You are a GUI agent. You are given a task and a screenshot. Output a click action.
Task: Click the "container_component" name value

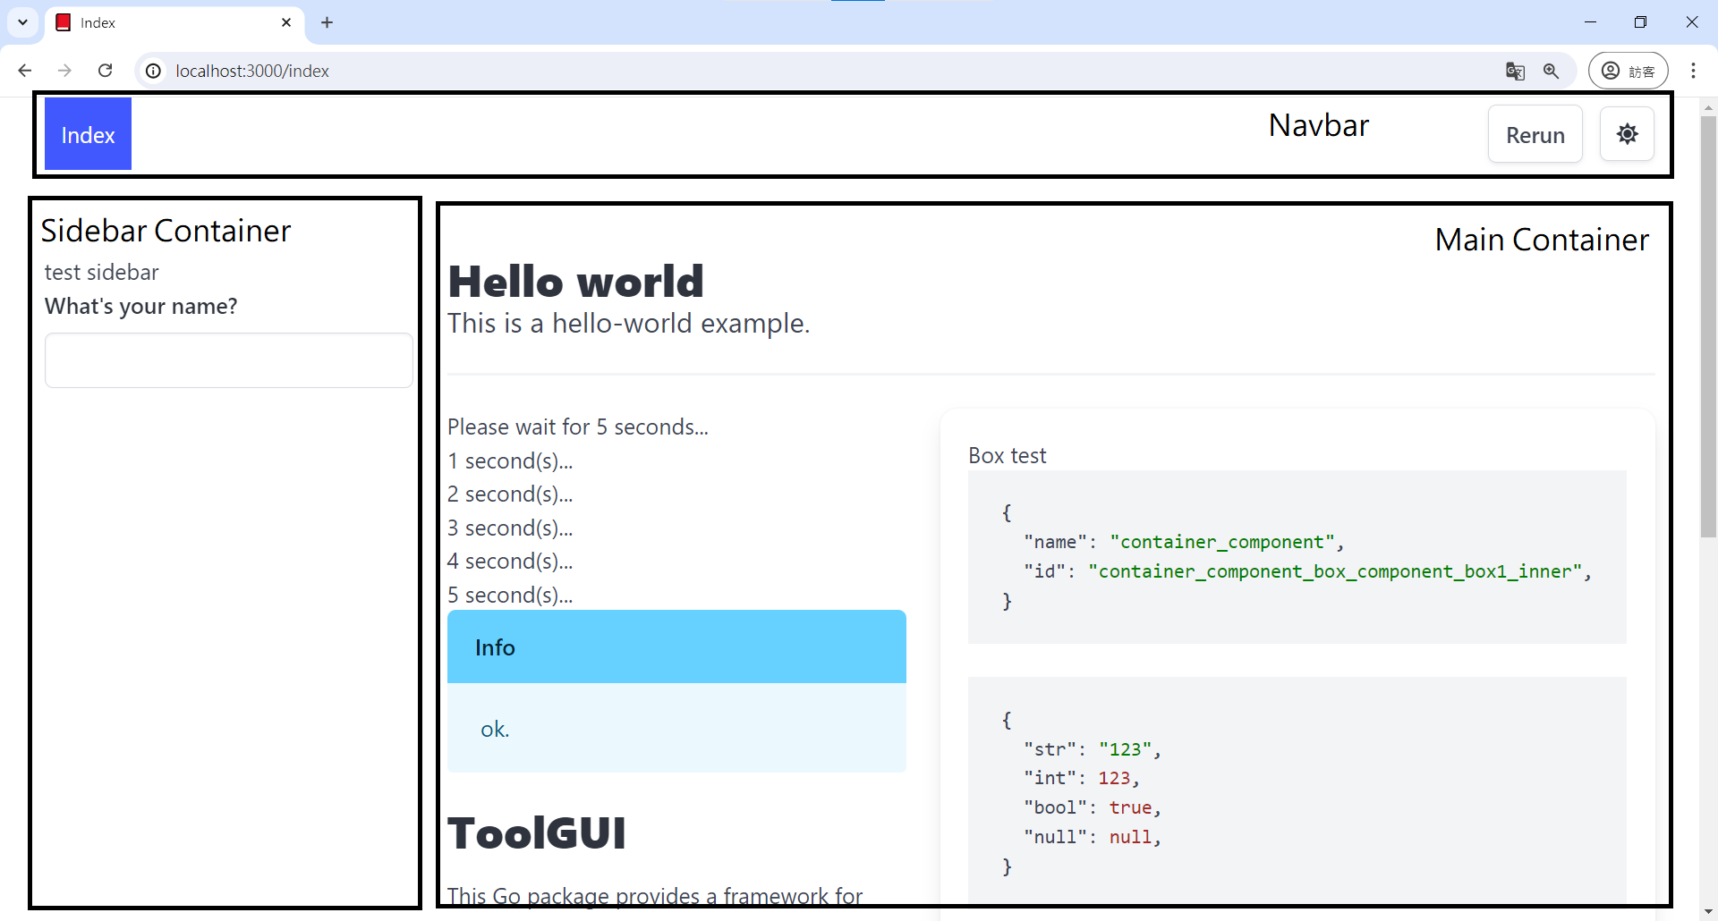click(1222, 542)
